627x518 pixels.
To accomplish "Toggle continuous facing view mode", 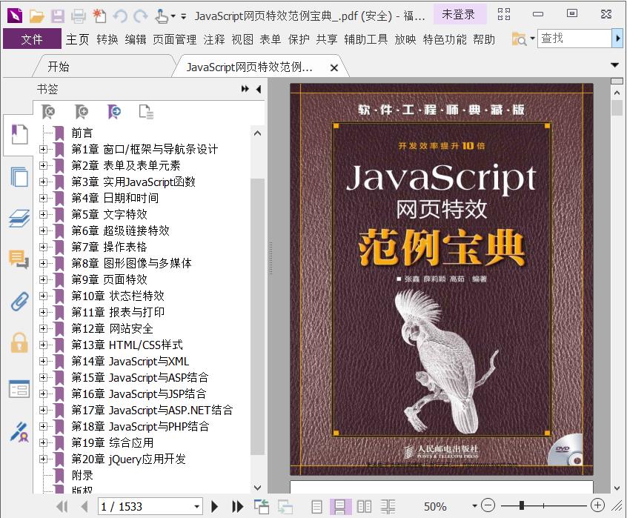I will [x=388, y=507].
